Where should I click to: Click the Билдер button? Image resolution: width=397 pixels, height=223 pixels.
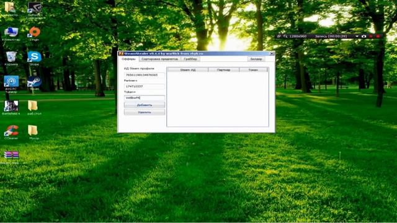(x=256, y=59)
